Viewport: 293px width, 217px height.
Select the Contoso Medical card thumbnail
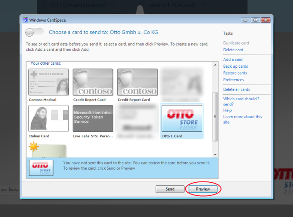tap(48, 82)
